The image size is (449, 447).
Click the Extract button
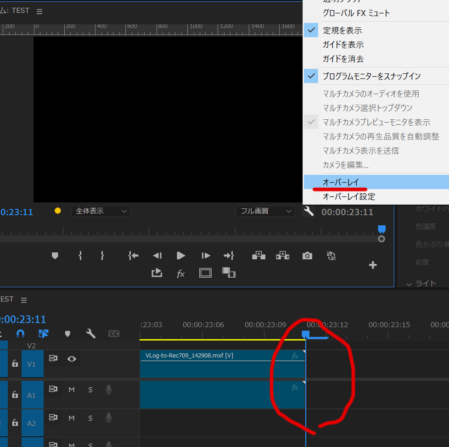283,255
